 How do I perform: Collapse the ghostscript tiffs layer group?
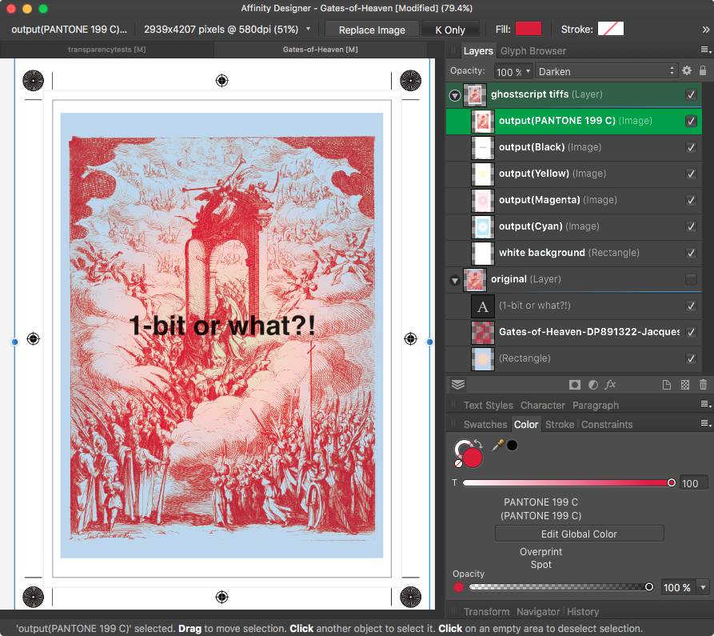pyautogui.click(x=454, y=96)
